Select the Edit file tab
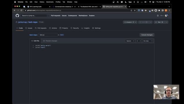This screenshot has width=184, height=104. coord(35,41)
